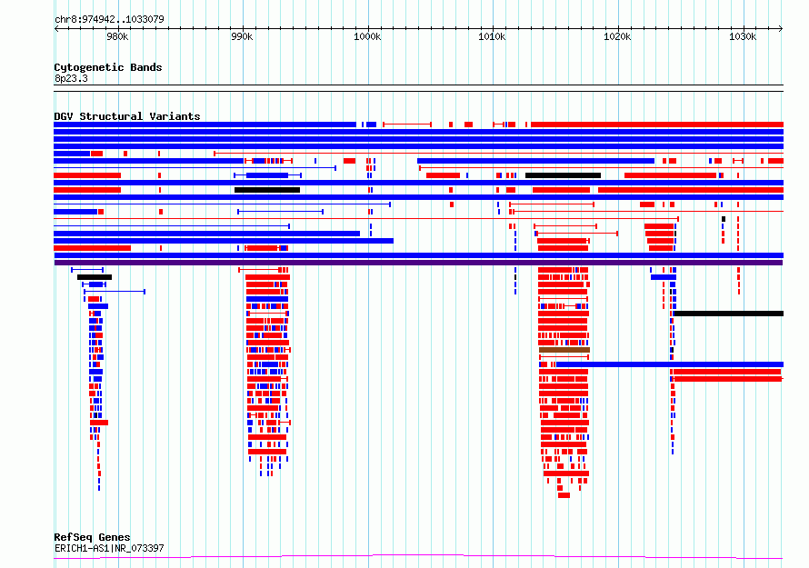The width and height of the screenshot is (809, 568).
Task: Open the Cytogenetic Bands track title
Action: (x=108, y=67)
